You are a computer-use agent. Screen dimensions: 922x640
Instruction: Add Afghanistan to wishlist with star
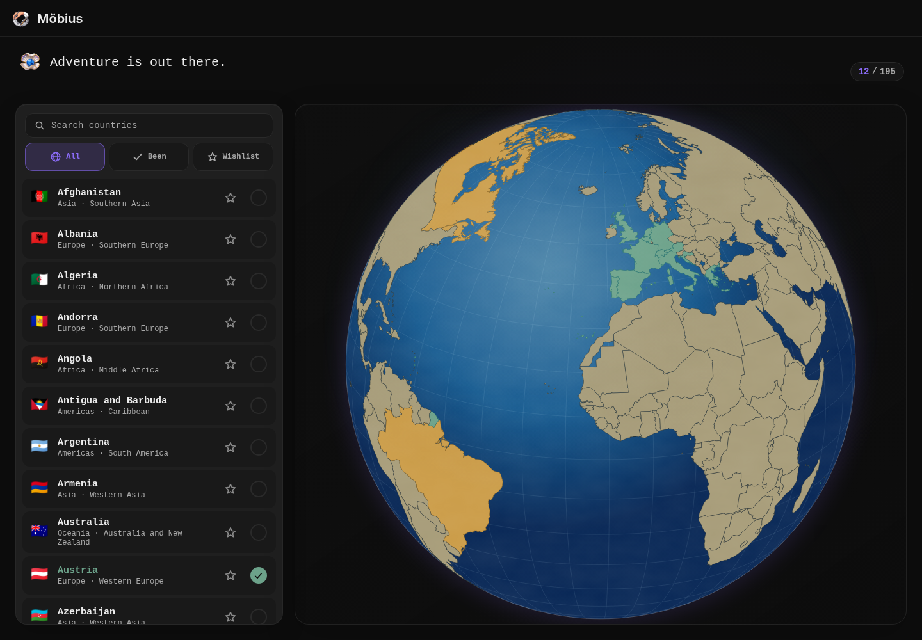coord(230,198)
